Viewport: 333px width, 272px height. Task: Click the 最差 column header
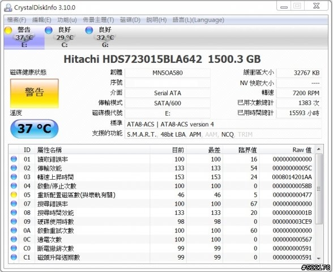click(205, 150)
